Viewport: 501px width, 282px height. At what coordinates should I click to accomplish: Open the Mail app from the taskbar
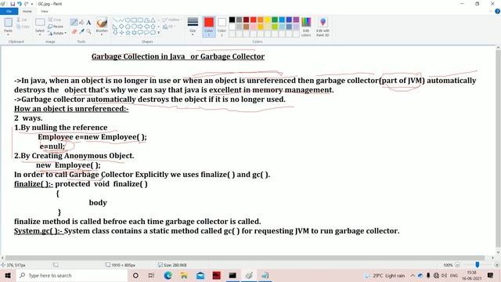point(200,275)
